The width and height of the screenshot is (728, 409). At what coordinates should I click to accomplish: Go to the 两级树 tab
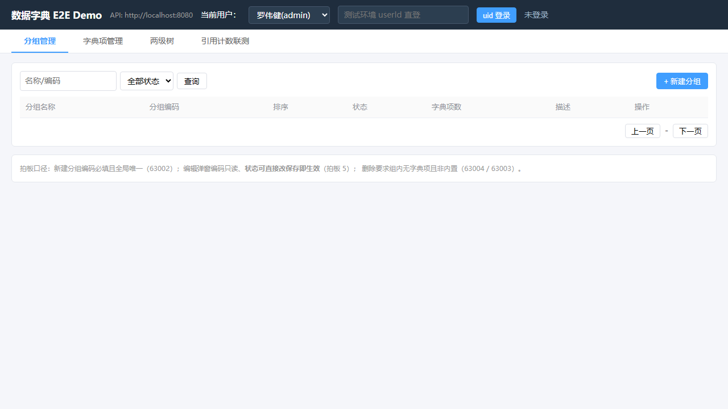[162, 41]
